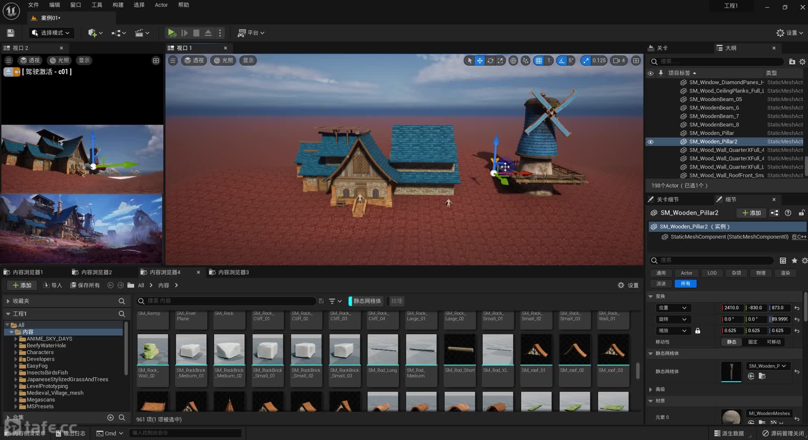Open the 平台 platforms dropdown

click(251, 33)
